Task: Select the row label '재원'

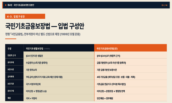Action: click(14, 98)
